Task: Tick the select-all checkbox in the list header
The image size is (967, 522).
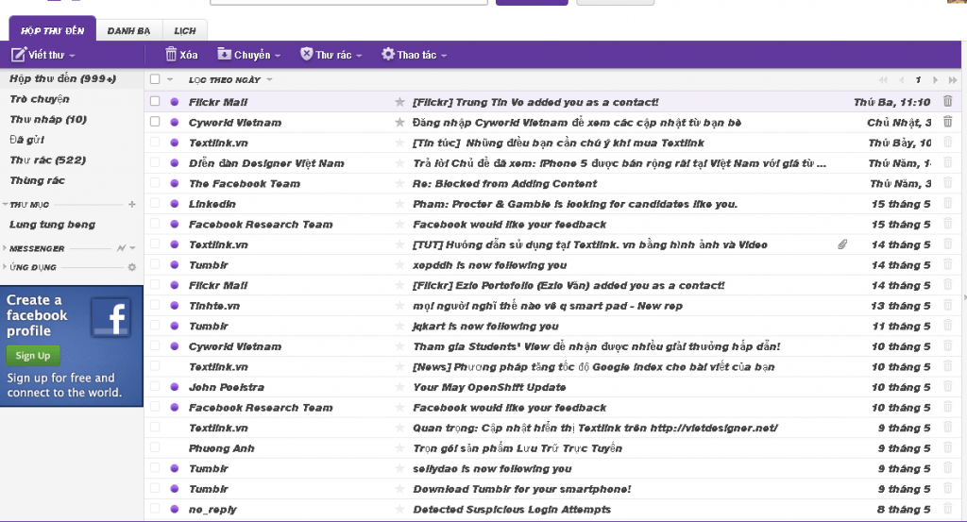Action: click(x=156, y=80)
